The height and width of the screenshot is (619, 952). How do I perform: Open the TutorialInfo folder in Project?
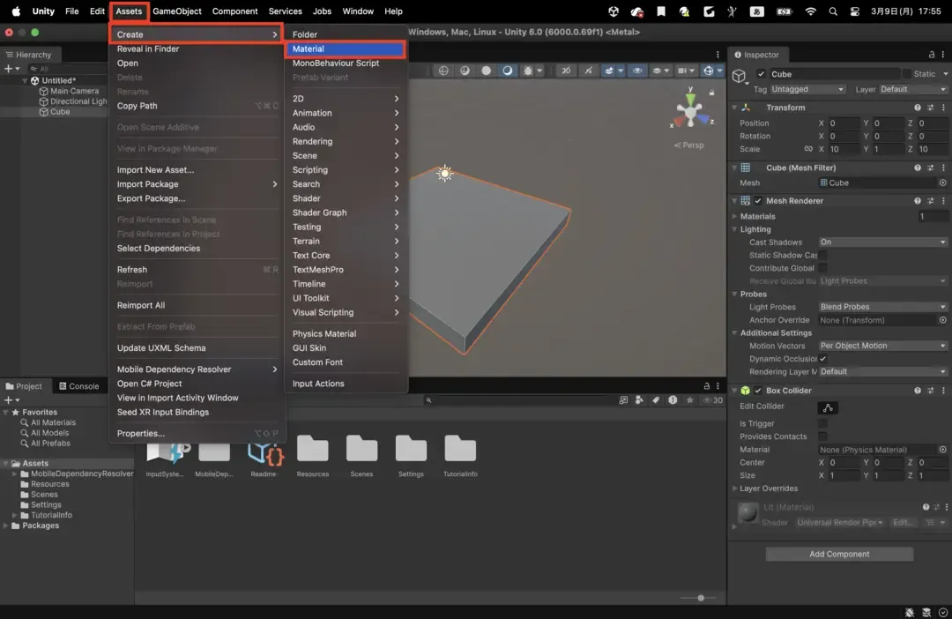460,450
